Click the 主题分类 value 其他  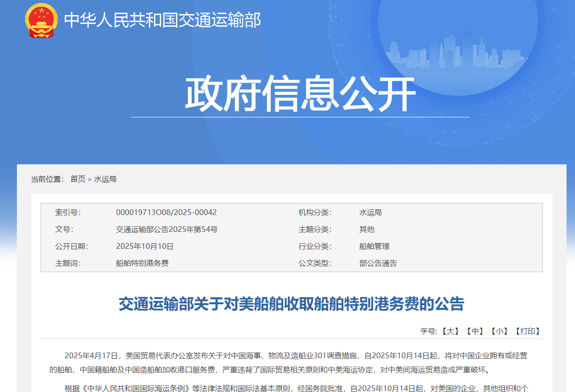367,229
